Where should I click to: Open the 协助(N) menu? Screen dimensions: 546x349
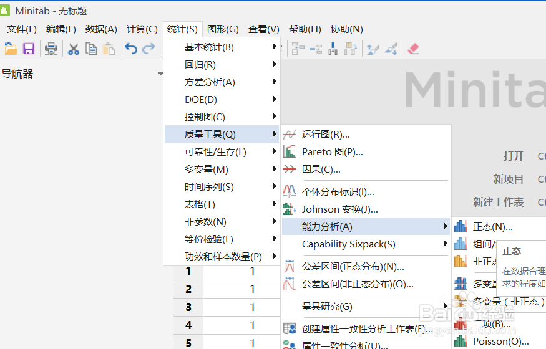(x=346, y=29)
